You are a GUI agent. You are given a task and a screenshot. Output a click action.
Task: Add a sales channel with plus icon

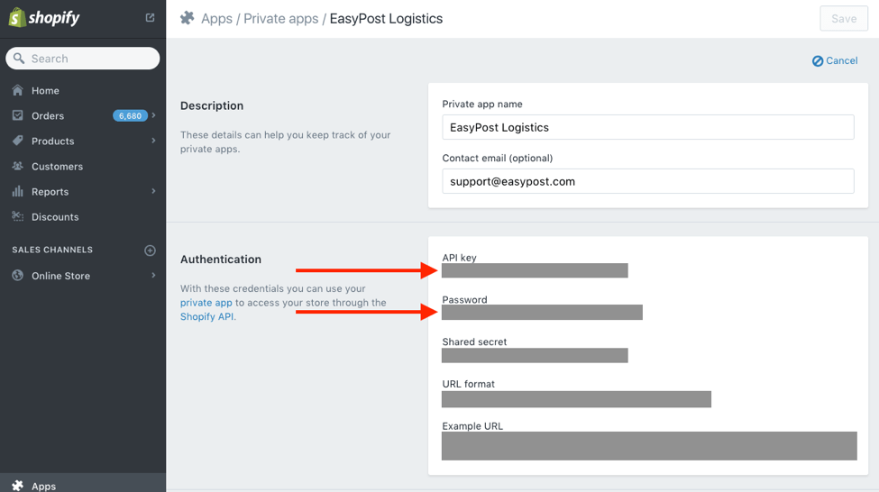click(x=150, y=250)
